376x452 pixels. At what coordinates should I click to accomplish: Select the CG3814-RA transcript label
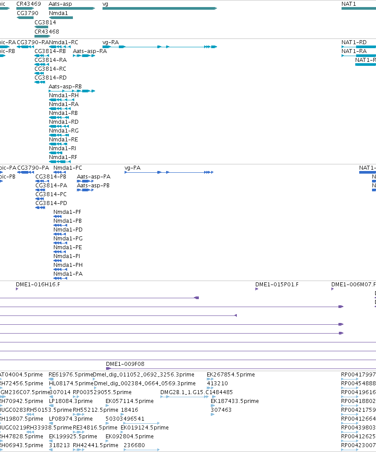[x=51, y=60]
